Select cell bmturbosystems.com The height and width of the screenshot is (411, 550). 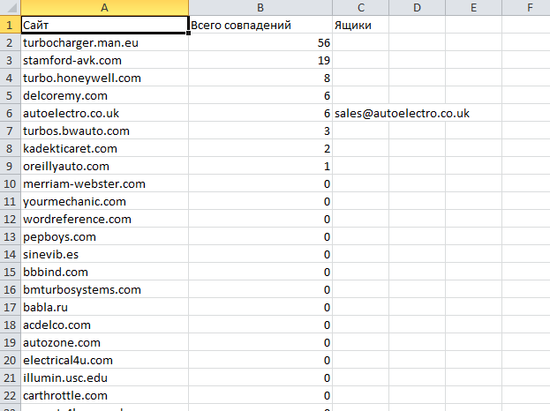(104, 289)
